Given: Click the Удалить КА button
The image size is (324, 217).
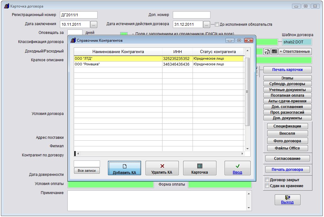Looking at the screenshot, I should point(162,168).
